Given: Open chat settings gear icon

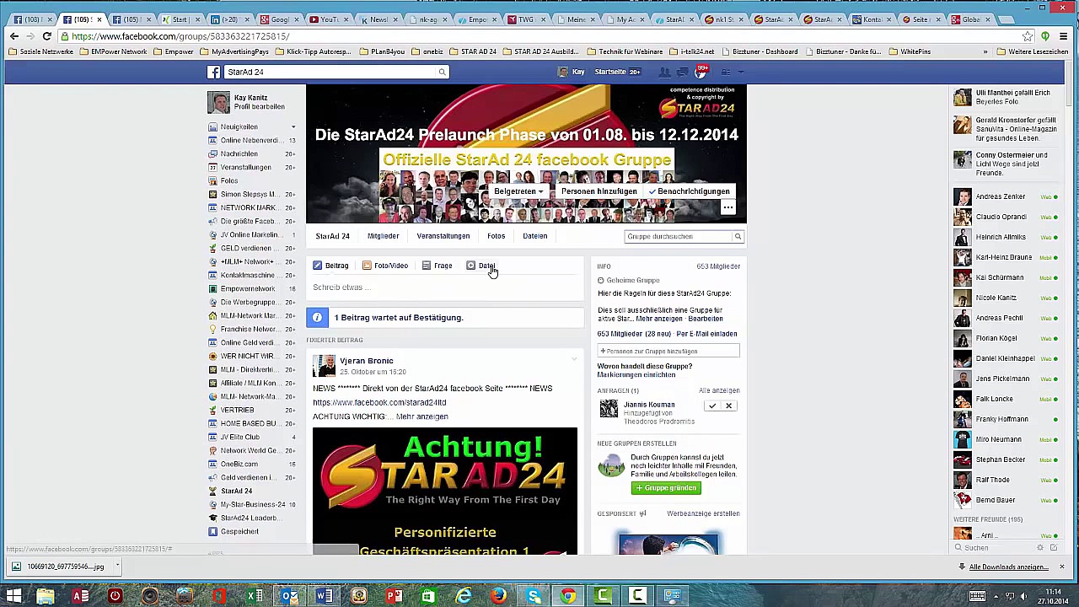Looking at the screenshot, I should tap(1039, 548).
